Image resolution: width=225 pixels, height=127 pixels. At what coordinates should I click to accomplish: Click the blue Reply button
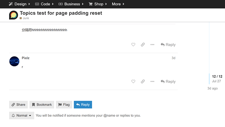pos(83,105)
